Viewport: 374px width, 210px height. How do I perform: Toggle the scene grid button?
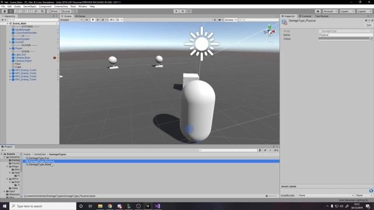tap(117, 20)
